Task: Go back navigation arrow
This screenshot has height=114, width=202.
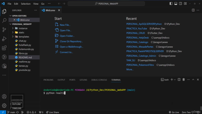Action: point(59,3)
